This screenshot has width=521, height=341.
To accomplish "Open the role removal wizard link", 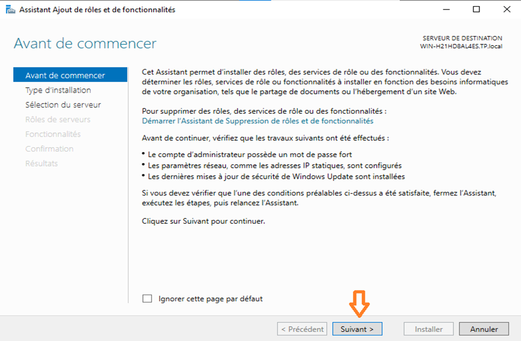I will [257, 121].
